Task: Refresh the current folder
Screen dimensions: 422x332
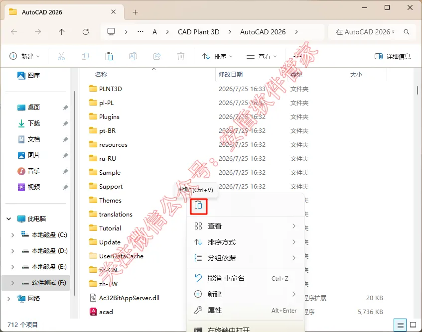Action: pyautogui.click(x=86, y=32)
